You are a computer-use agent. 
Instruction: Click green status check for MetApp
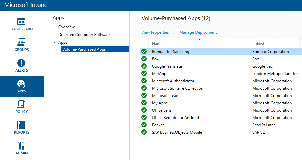point(144,73)
